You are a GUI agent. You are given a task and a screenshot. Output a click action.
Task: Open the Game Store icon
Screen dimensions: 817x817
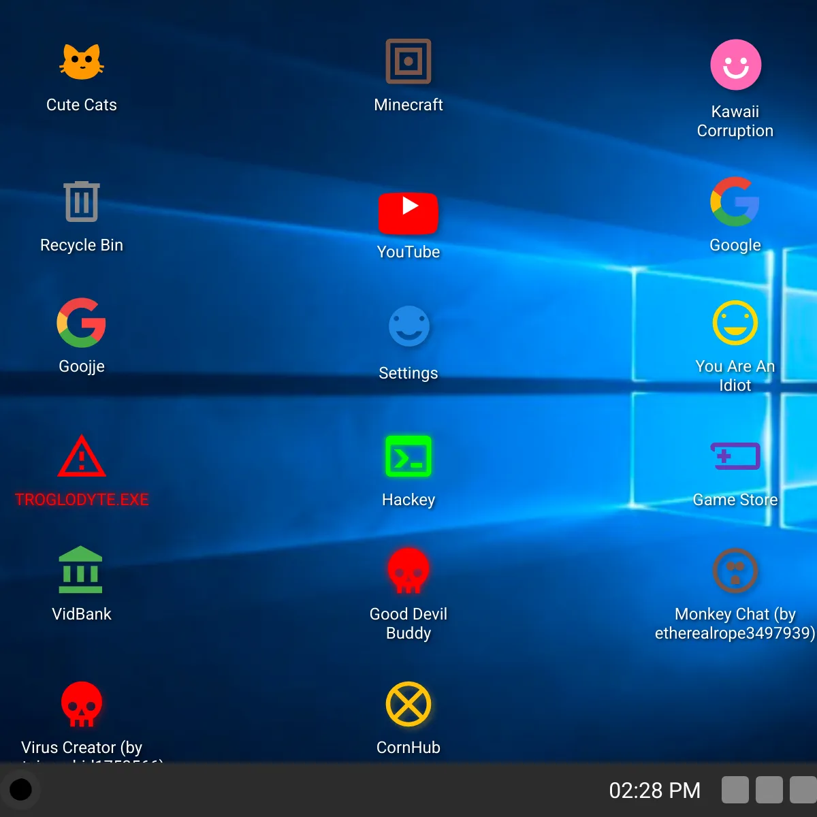(735, 456)
